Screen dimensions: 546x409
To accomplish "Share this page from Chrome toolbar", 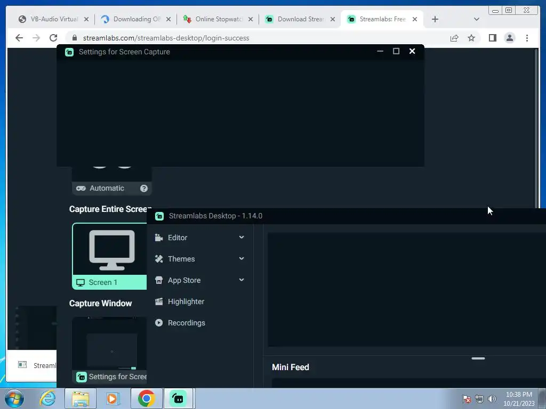I will click(x=454, y=38).
